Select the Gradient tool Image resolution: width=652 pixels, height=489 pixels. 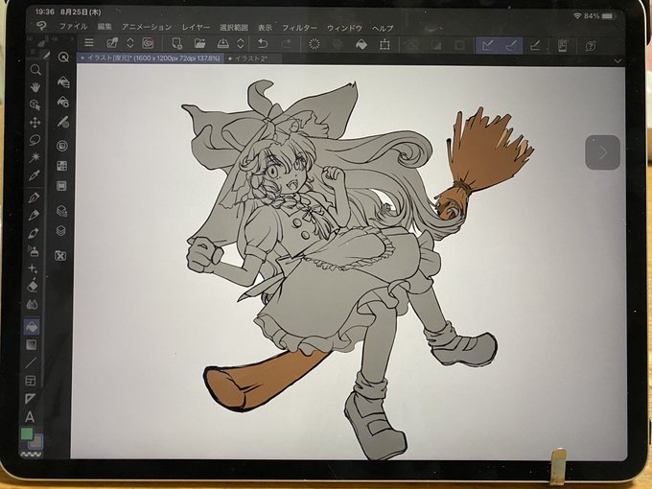tap(32, 345)
